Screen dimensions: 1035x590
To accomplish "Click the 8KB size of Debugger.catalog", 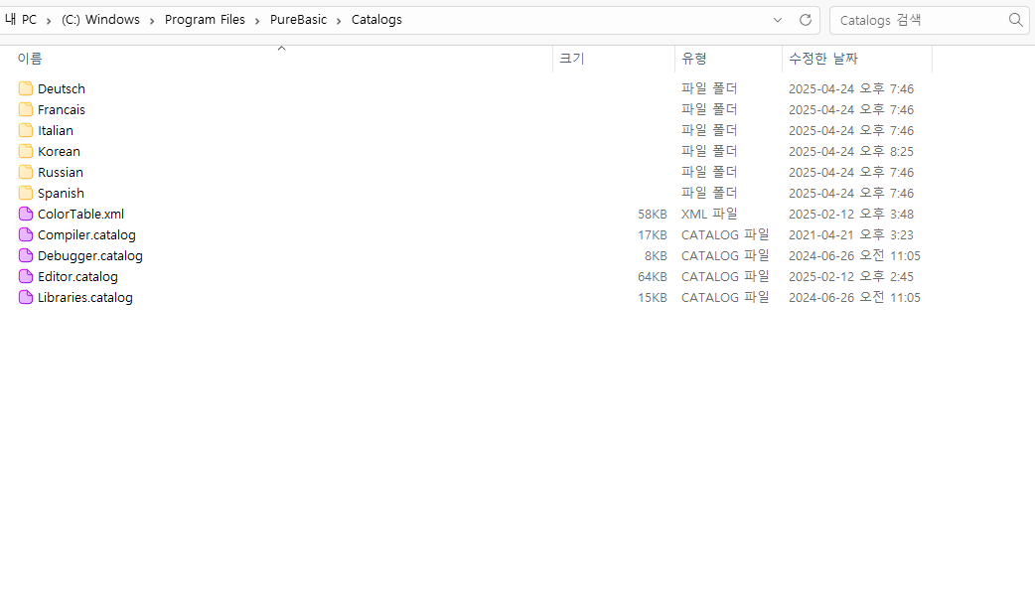I will click(x=657, y=256).
